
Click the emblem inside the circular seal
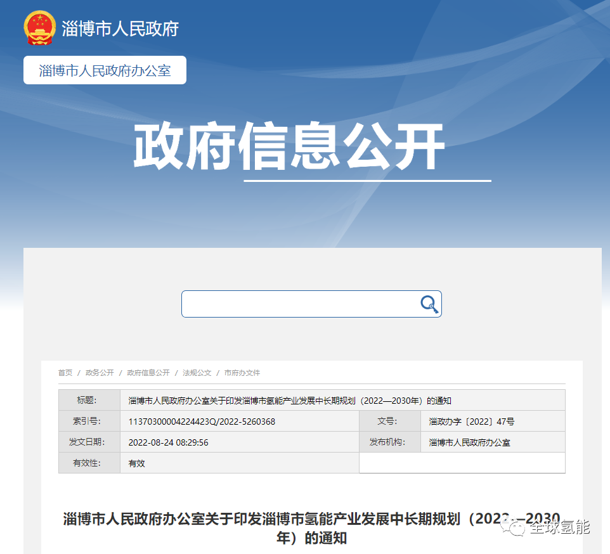pyautogui.click(x=39, y=25)
